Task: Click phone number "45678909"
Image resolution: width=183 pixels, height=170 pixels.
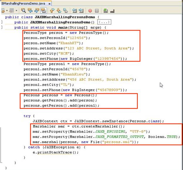Action: point(109,90)
